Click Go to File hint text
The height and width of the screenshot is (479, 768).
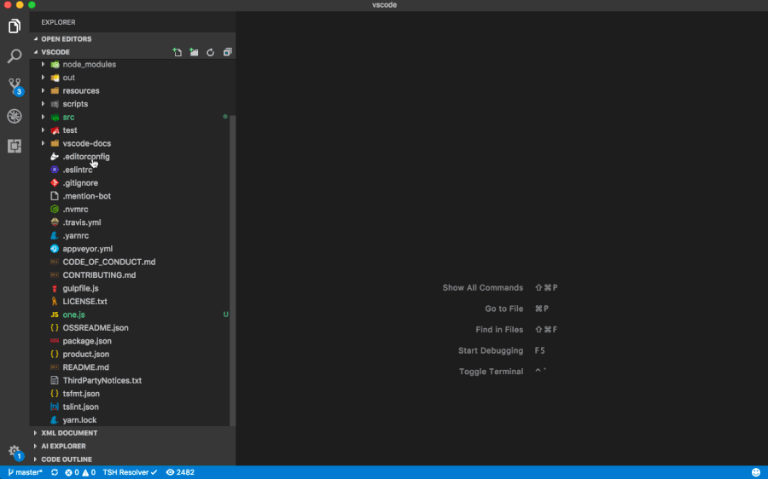[504, 309]
